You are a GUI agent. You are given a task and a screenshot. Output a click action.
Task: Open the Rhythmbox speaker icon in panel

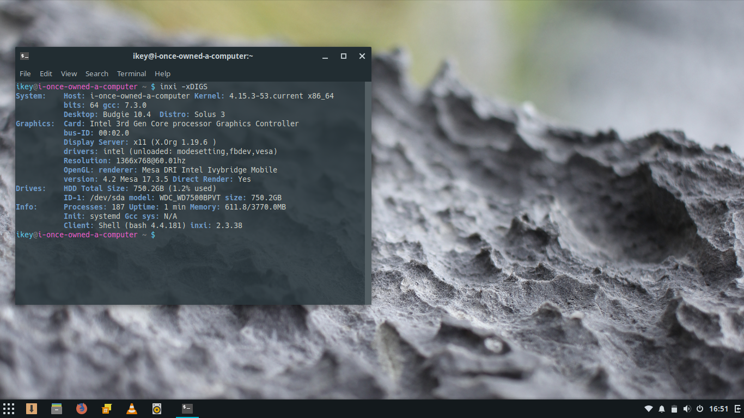coord(157,409)
